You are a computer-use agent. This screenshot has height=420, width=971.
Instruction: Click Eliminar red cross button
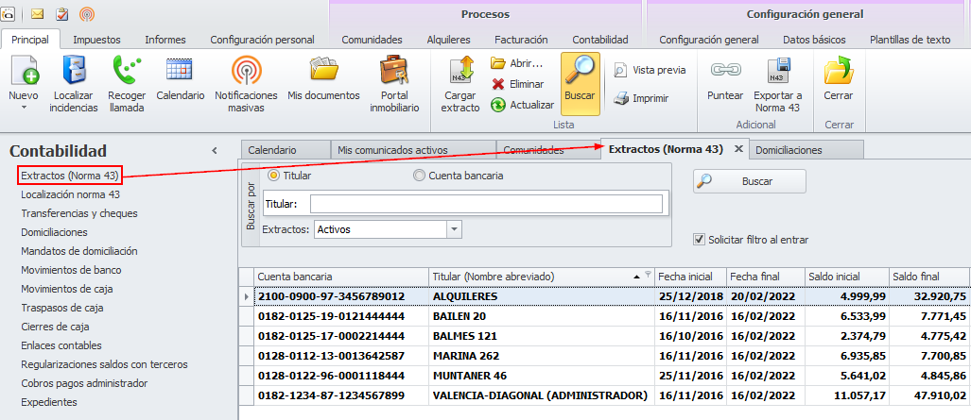click(517, 84)
